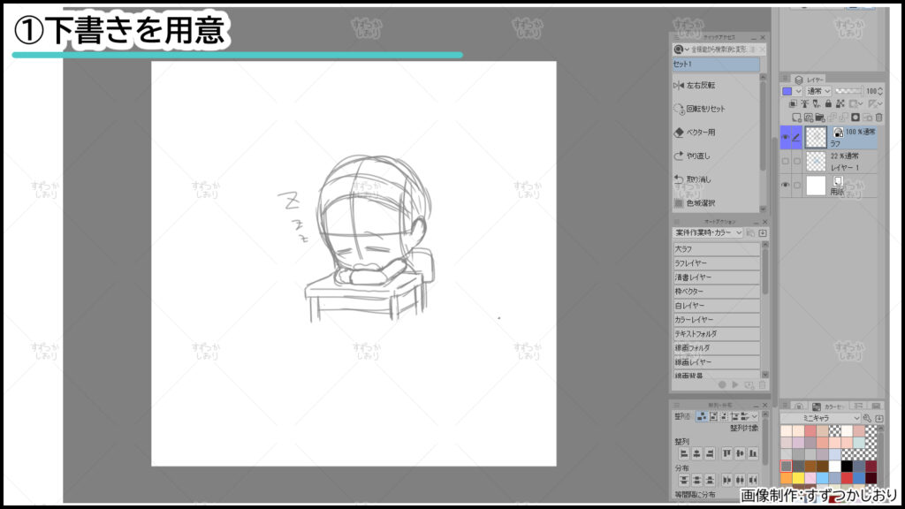
Task: Click the wrench icon beside ミニキャラ color set
Action: [x=867, y=418]
